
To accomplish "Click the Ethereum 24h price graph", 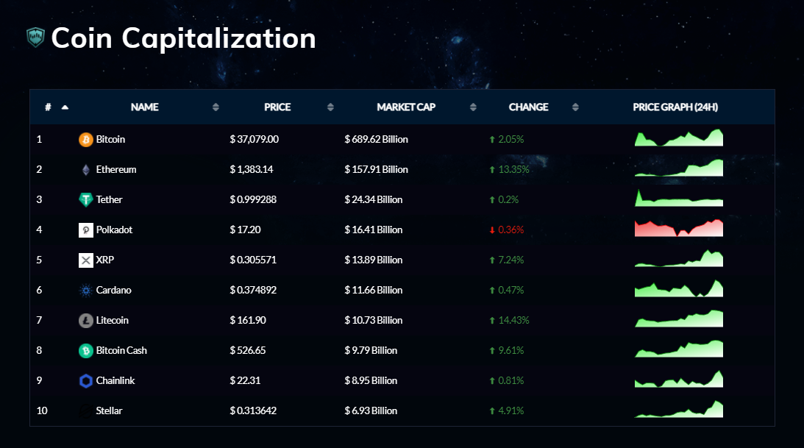I will coord(679,168).
